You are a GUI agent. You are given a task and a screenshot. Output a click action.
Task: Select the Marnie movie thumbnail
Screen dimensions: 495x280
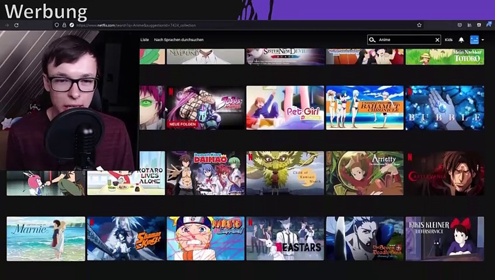pos(46,238)
